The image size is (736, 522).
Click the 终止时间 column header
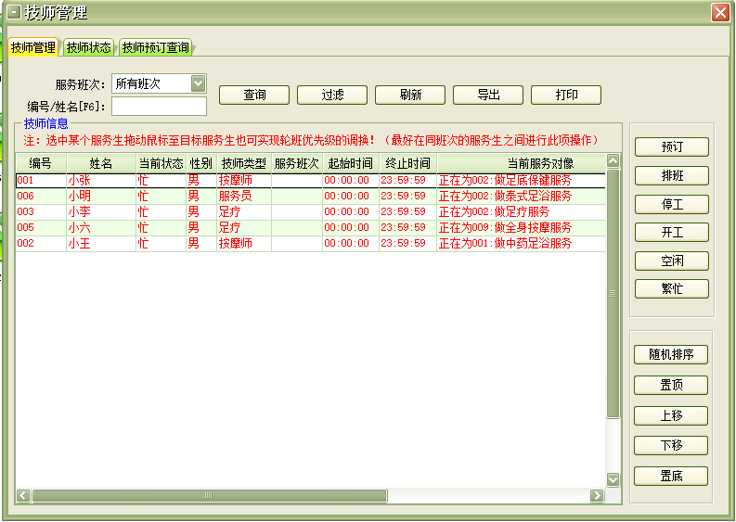click(407, 163)
